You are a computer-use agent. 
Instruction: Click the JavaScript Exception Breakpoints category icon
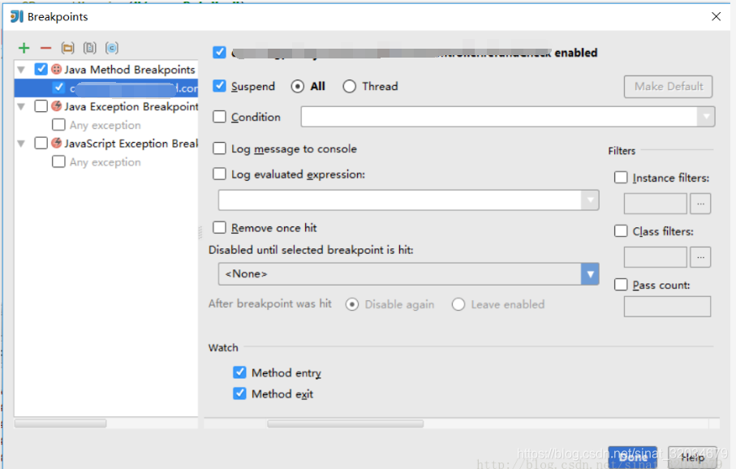pos(56,143)
